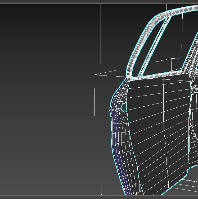
Task: Click the semicircular door handle cutout
Action: [124, 107]
